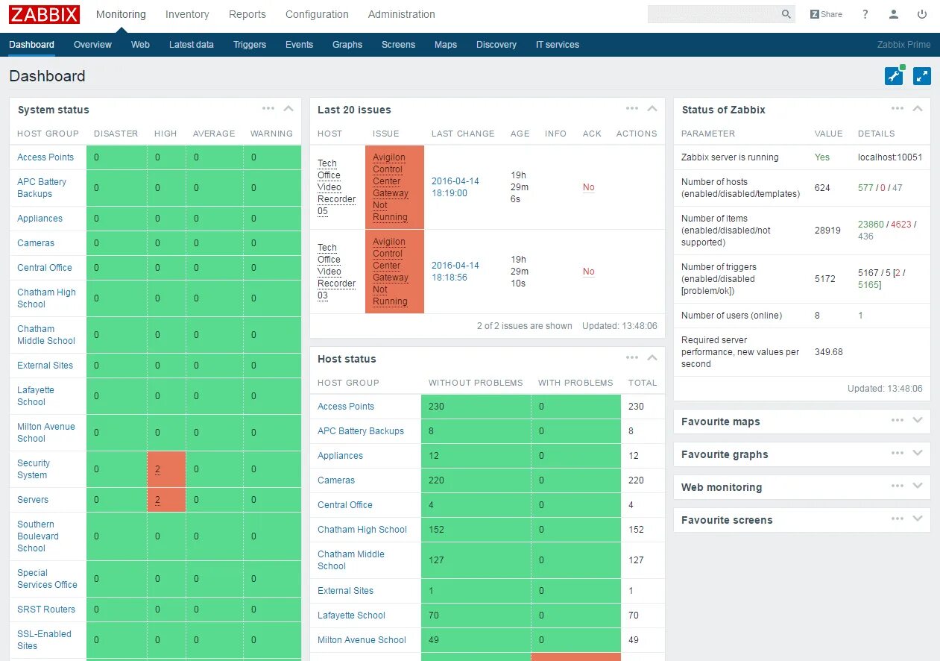Open Status of Zabbix widget menu dots

coord(898,109)
